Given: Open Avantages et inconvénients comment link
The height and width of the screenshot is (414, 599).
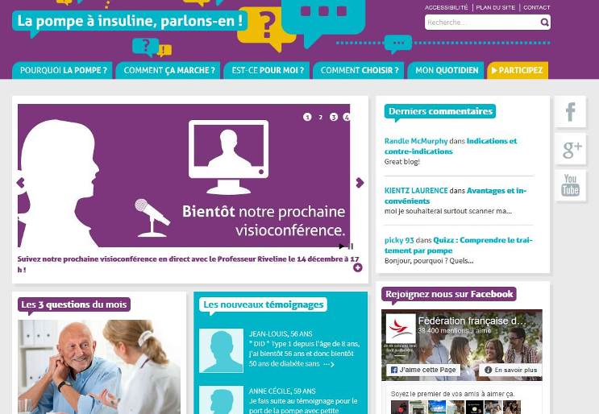Looking at the screenshot, I should 455,196.
